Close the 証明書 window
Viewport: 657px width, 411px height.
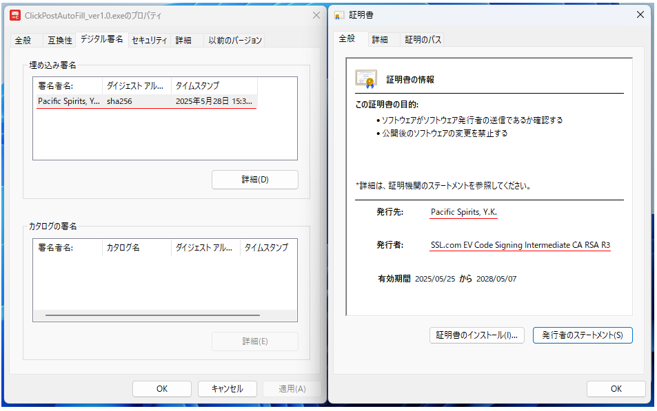pyautogui.click(x=640, y=14)
